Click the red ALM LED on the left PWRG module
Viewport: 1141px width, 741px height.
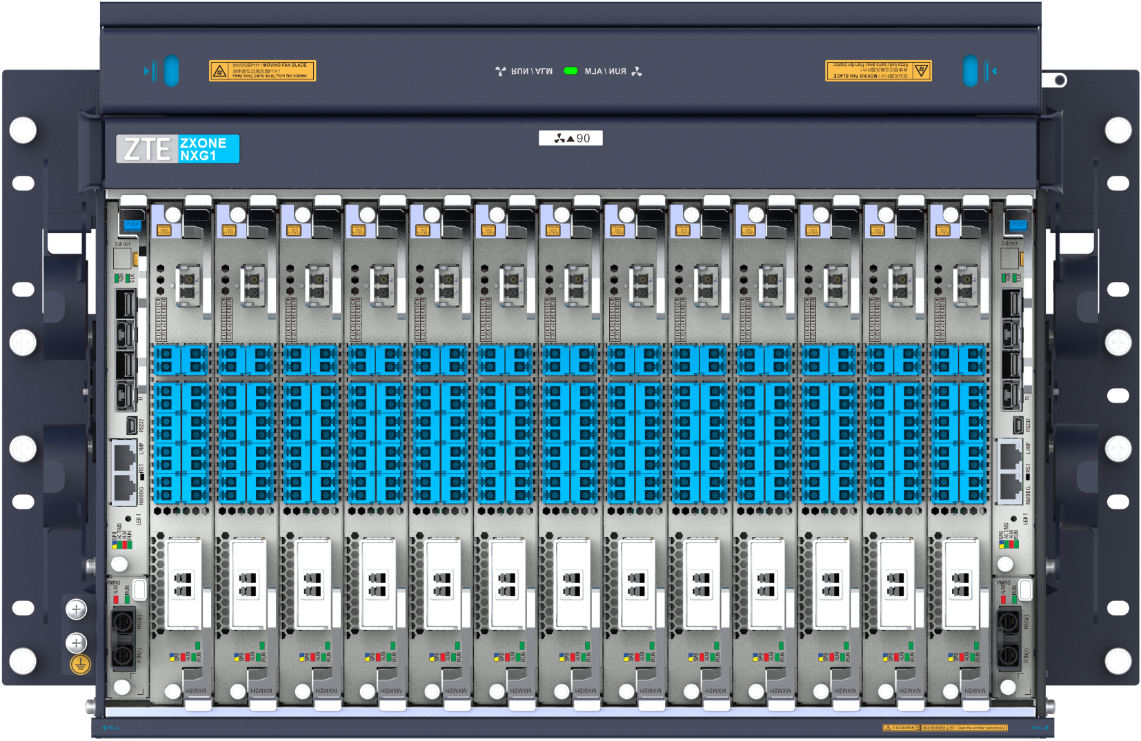point(116,598)
